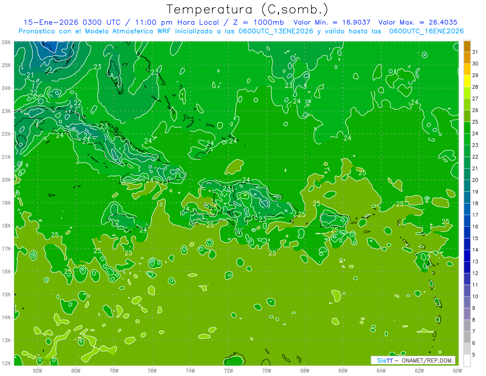This screenshot has width=486, height=376.
Task: Click the title "Temperatura (C,somb.)"
Action: (247, 9)
